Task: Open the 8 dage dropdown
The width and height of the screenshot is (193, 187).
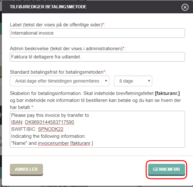Action: (x=133, y=81)
